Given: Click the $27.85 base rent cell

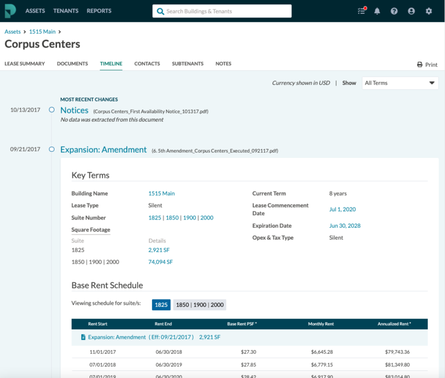Looking at the screenshot, I should [249, 365].
